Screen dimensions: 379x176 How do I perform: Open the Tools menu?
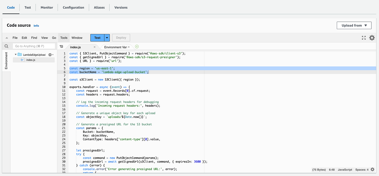click(x=64, y=38)
